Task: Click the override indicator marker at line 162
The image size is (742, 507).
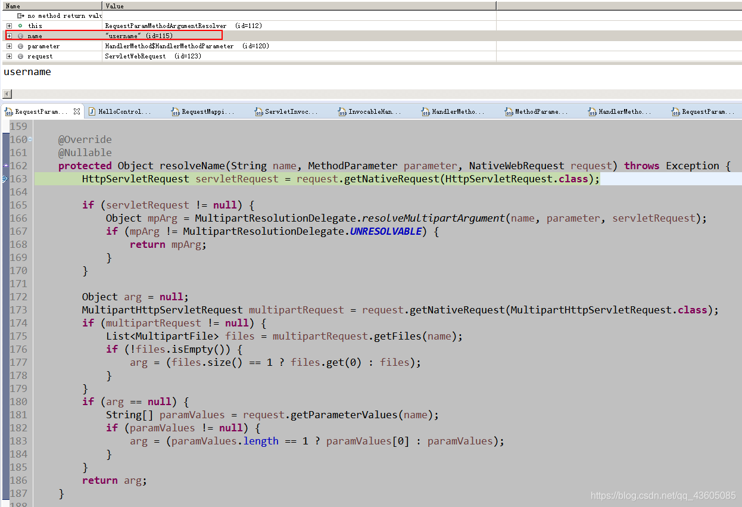Action: pyautogui.click(x=5, y=166)
